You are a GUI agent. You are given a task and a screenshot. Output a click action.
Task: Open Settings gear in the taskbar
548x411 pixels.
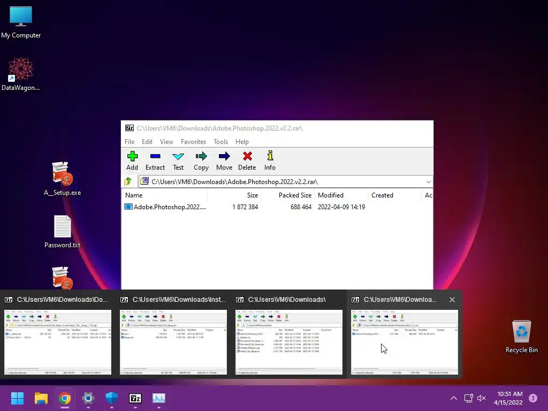point(88,398)
